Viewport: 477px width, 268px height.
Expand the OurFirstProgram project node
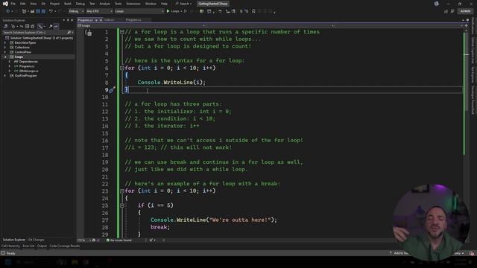point(5,76)
